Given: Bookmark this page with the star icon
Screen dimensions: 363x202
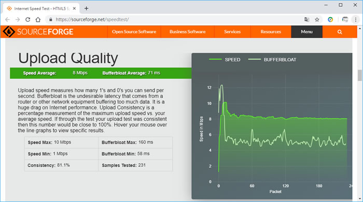Looking at the screenshot, I should pos(317,20).
